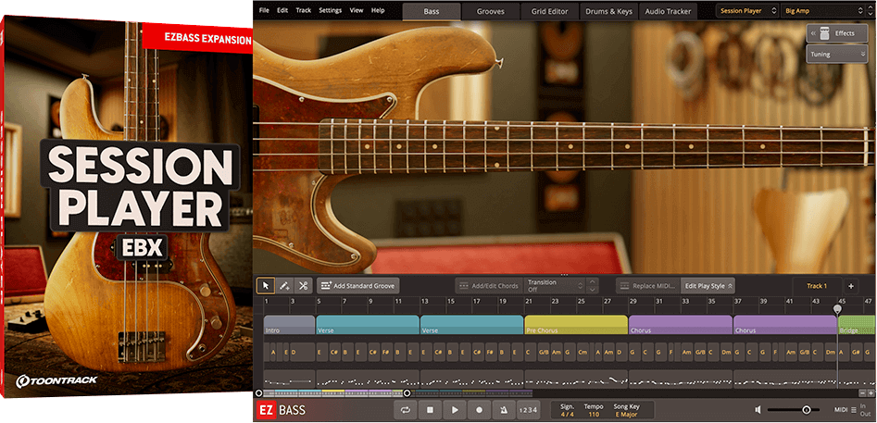Click Add Standard Groove button
Image resolution: width=877 pixels, height=423 pixels.
357,286
